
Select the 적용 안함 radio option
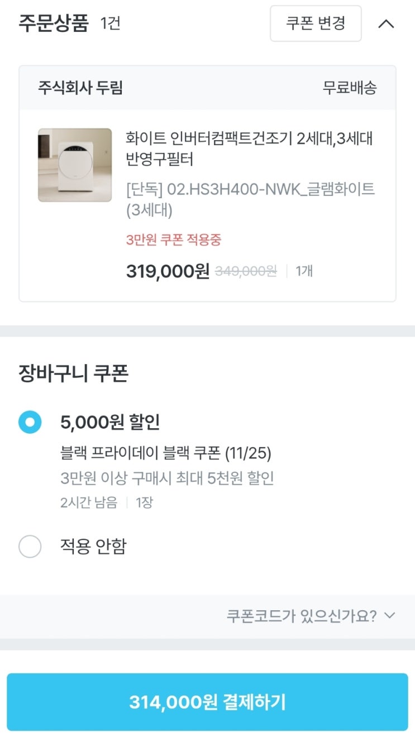[30, 547]
